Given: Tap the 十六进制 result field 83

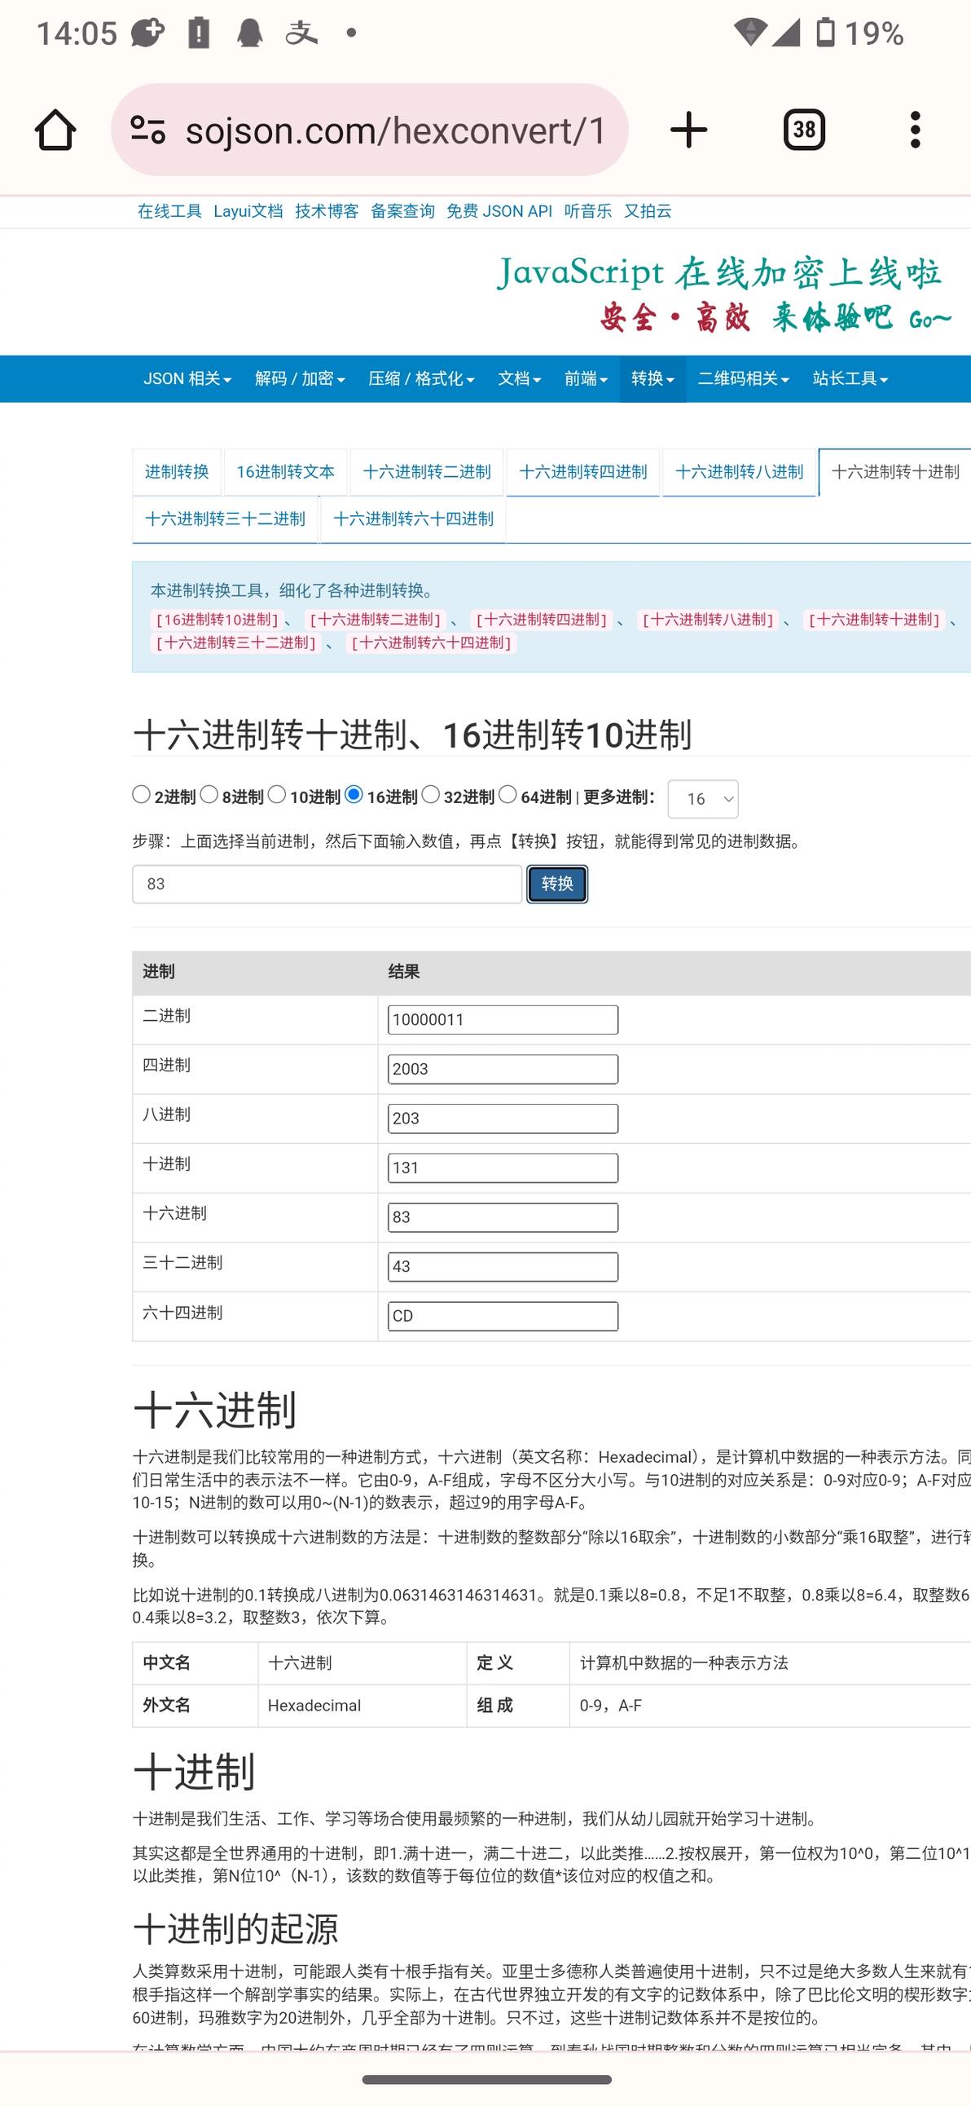Looking at the screenshot, I should tap(503, 1217).
